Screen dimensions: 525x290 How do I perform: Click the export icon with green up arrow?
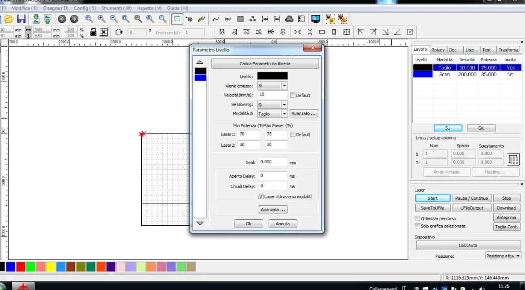(48, 19)
